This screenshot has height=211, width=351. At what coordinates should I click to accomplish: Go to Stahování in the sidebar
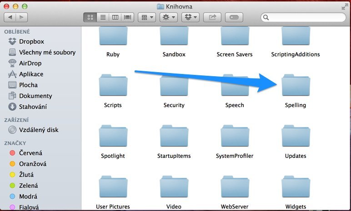[32, 107]
